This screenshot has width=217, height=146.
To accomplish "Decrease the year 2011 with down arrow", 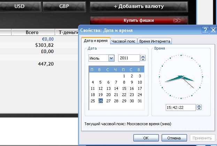I will coord(143,60).
